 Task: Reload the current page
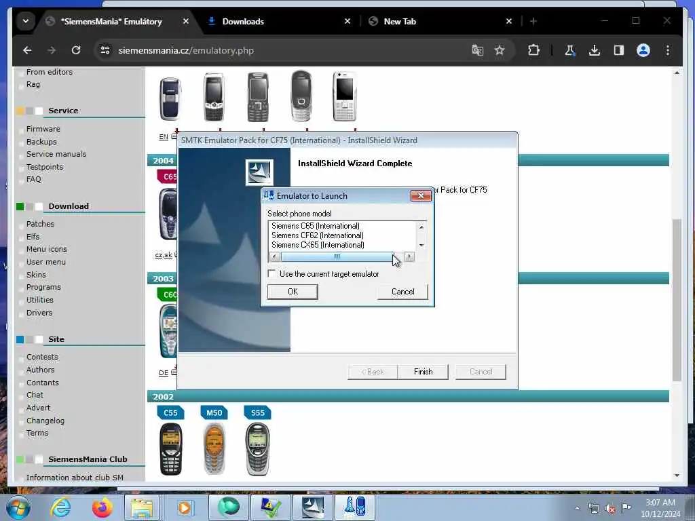pyautogui.click(x=76, y=50)
